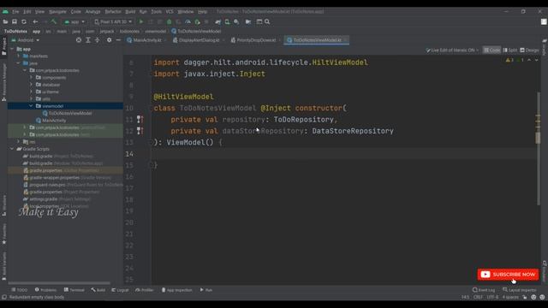
Task: Click the Make Project hammer icon
Action: (53, 21)
